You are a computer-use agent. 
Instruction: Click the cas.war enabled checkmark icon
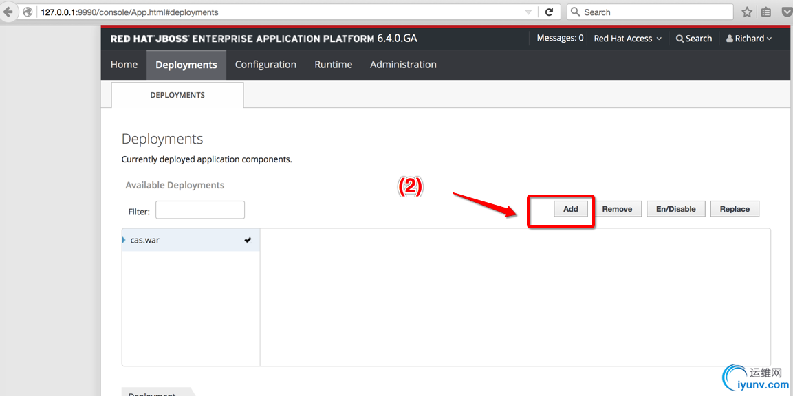(x=248, y=240)
